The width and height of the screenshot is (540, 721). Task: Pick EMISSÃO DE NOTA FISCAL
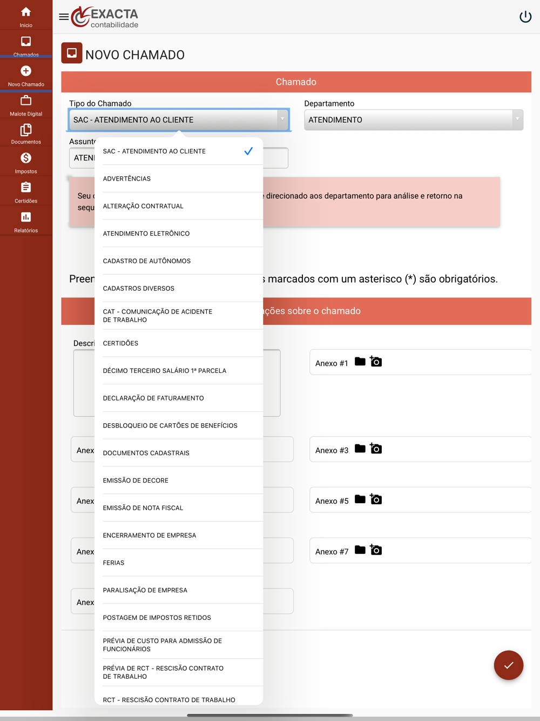tap(179, 508)
